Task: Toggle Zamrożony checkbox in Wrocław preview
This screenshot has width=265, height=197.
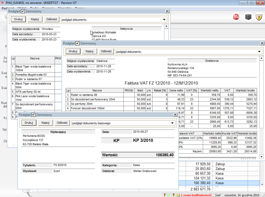Action: [x=23, y=11]
